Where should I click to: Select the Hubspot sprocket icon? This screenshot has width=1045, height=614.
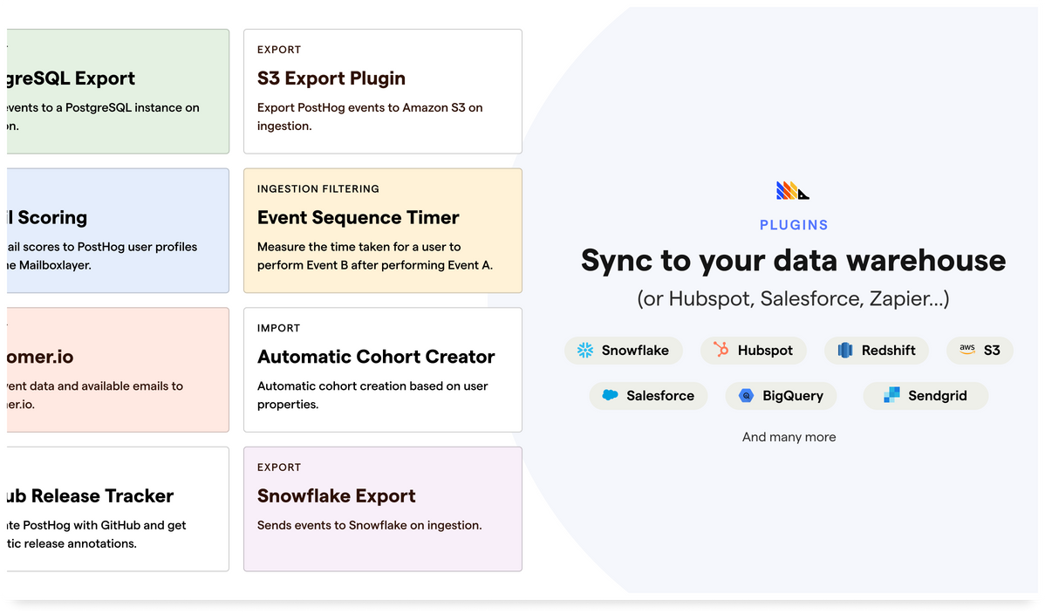[x=720, y=351]
